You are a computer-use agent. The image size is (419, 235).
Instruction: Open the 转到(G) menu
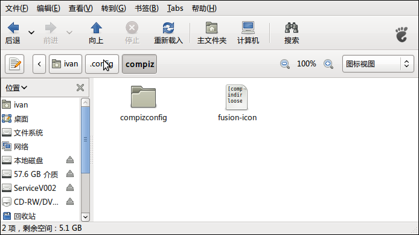114,8
